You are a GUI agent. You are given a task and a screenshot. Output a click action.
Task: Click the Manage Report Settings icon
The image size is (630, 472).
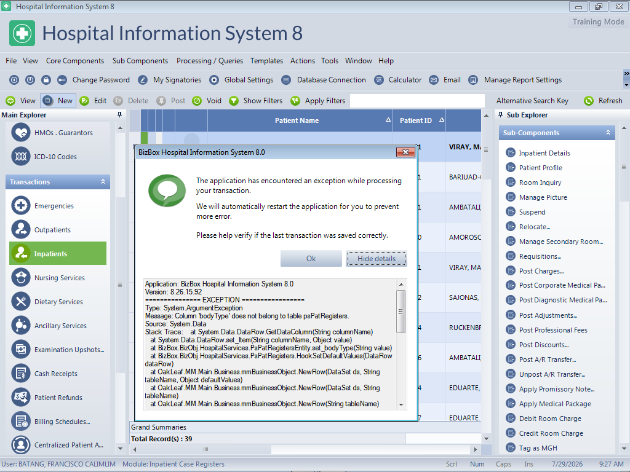[473, 80]
